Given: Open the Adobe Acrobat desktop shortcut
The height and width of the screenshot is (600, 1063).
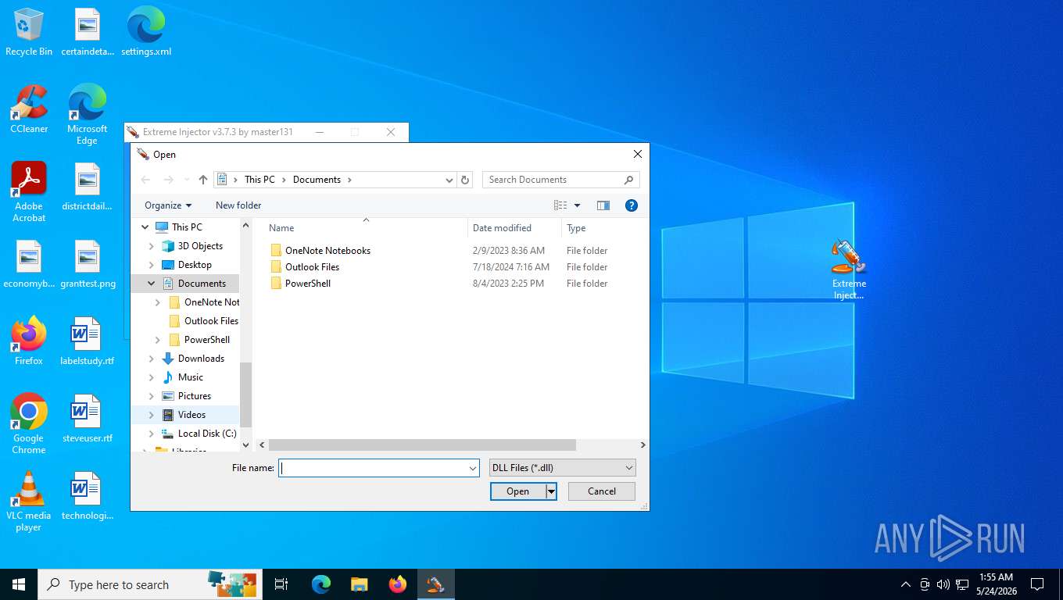Looking at the screenshot, I should (x=29, y=192).
